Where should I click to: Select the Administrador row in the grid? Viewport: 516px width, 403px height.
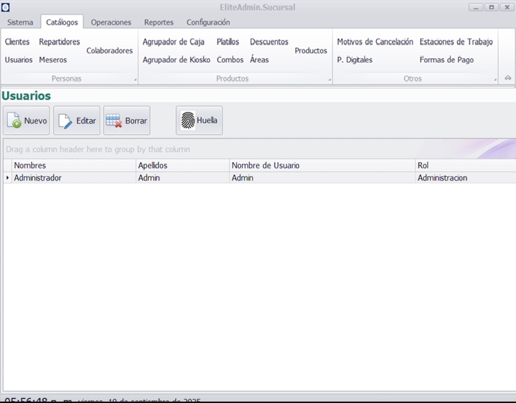tap(69, 178)
